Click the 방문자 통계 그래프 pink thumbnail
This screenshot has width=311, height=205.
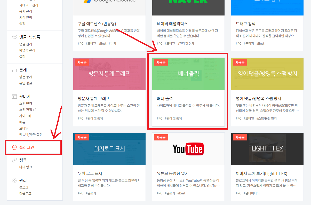(x=109, y=74)
